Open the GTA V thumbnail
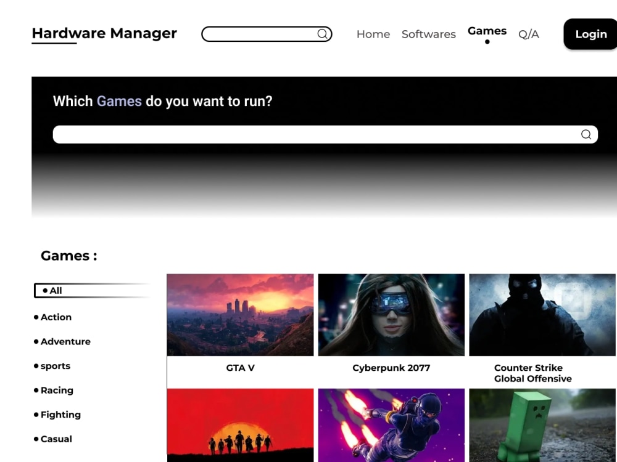 click(240, 315)
